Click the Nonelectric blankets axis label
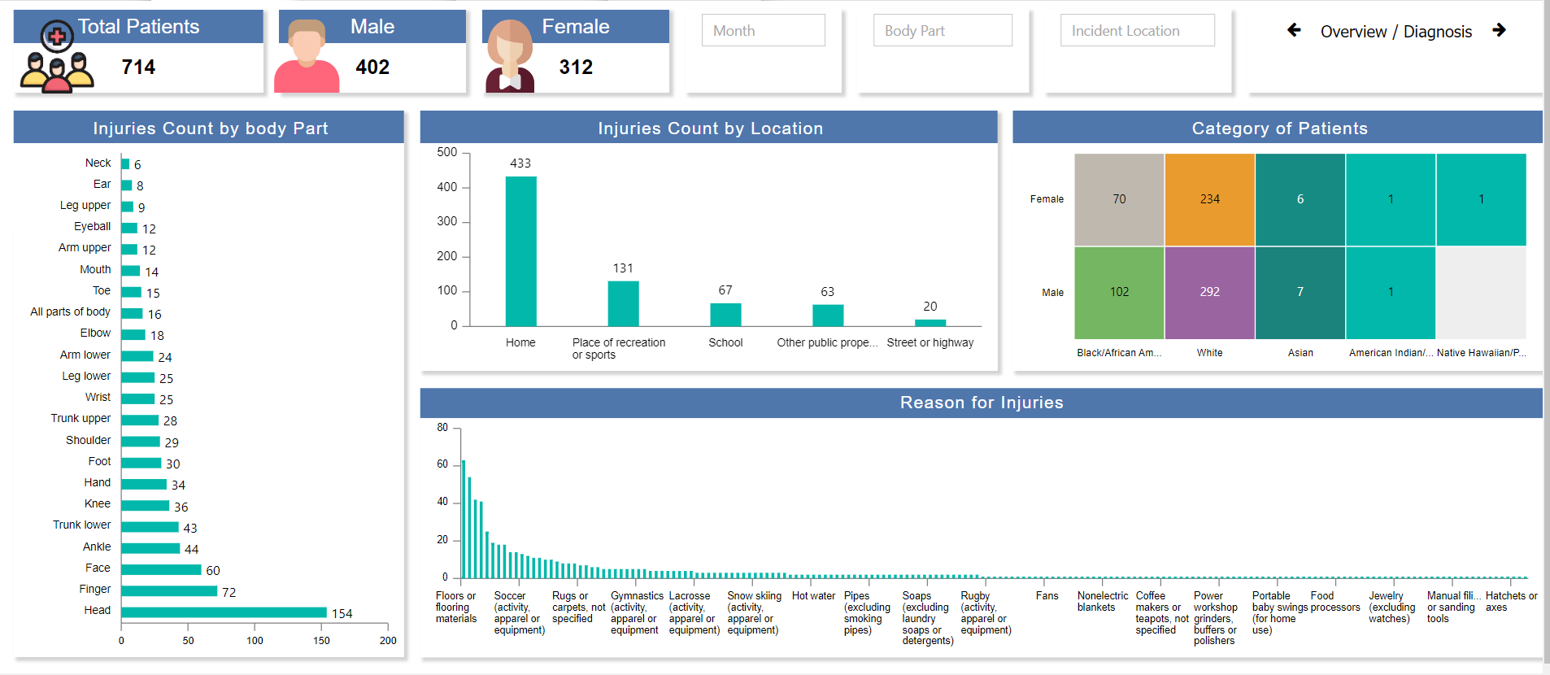Viewport: 1550px width, 675px height. click(1102, 602)
